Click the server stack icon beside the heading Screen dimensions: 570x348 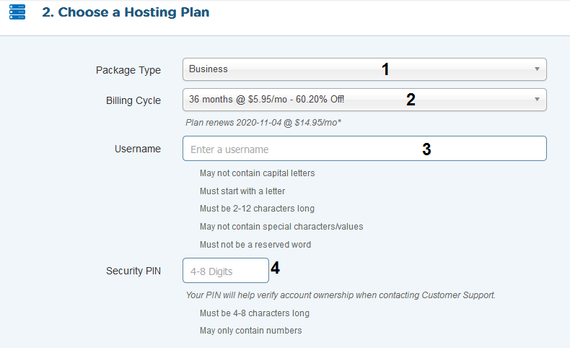pos(17,13)
